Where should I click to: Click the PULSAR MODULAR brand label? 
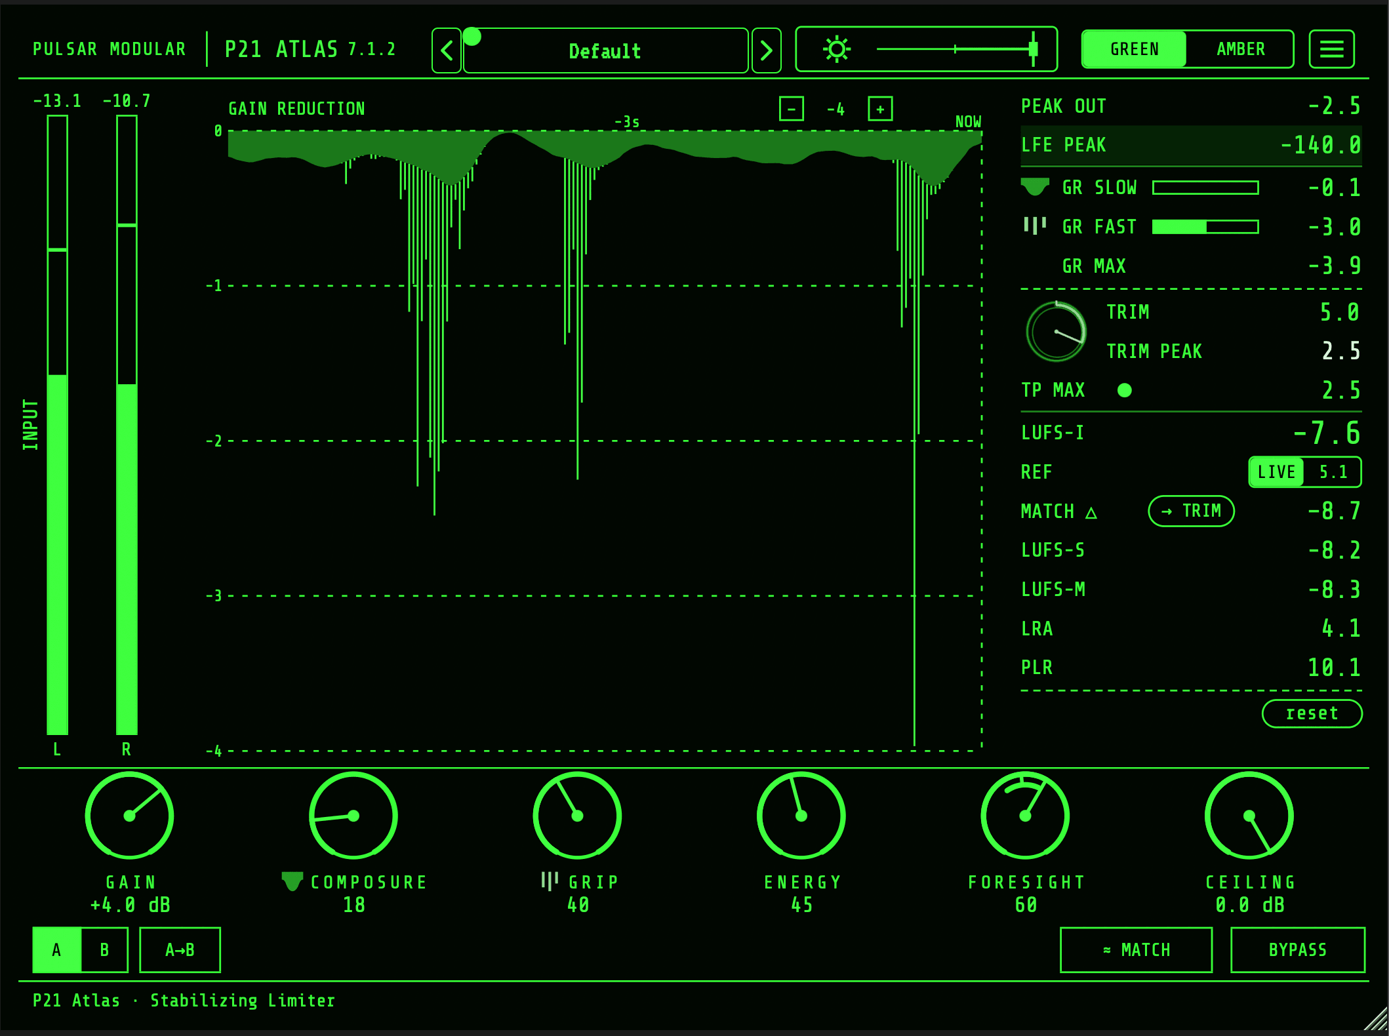110,49
